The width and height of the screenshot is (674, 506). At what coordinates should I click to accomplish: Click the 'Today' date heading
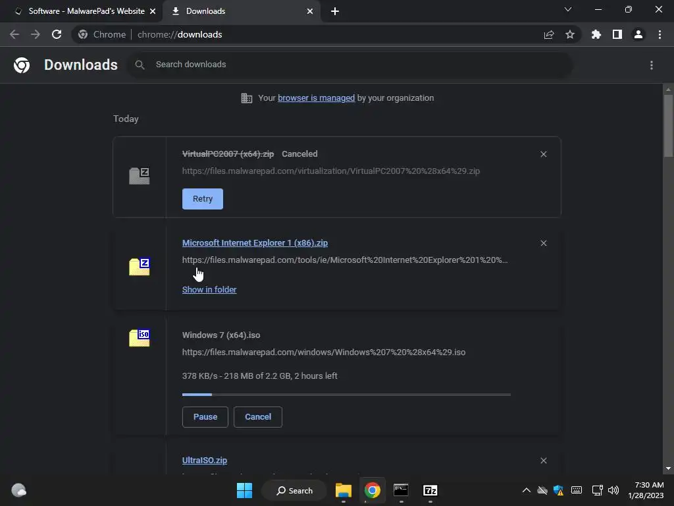(x=126, y=119)
